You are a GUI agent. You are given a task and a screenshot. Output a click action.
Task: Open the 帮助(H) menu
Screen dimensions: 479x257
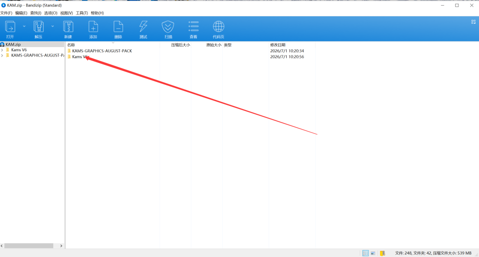[x=97, y=13]
